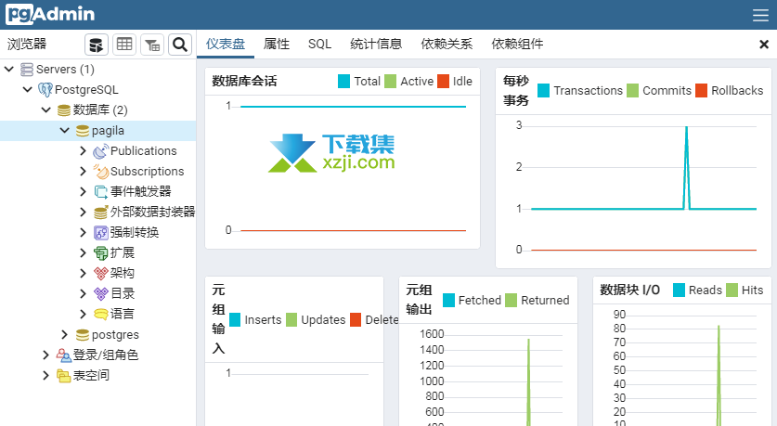Click the 登录/组角色 roles icon

(x=63, y=355)
